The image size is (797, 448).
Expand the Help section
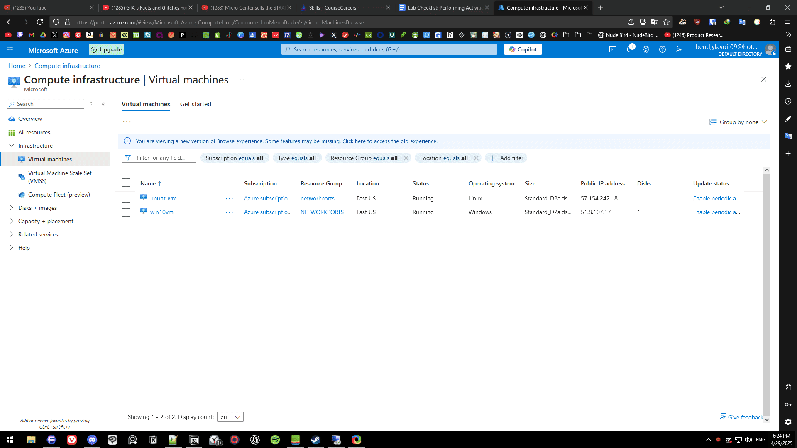(x=12, y=248)
